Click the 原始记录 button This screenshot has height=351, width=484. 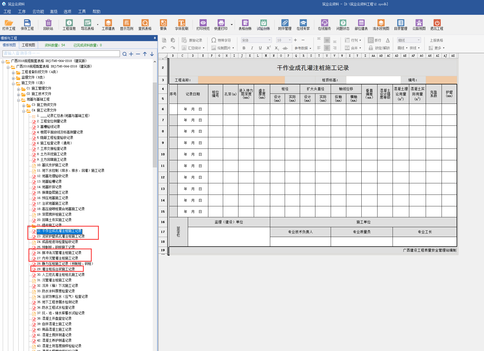coord(192,40)
